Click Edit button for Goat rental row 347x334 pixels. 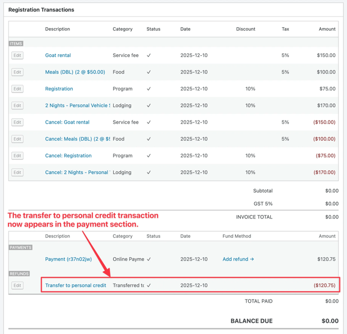pyautogui.click(x=17, y=55)
